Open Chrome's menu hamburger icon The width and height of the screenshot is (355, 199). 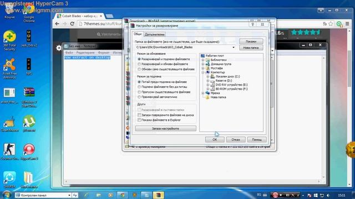click(347, 24)
